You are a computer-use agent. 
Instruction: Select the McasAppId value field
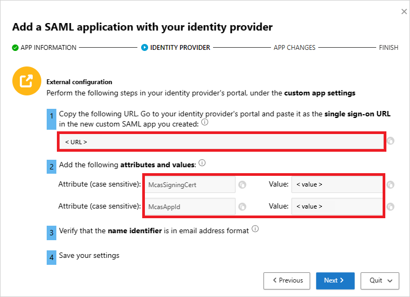pyautogui.click(x=337, y=206)
